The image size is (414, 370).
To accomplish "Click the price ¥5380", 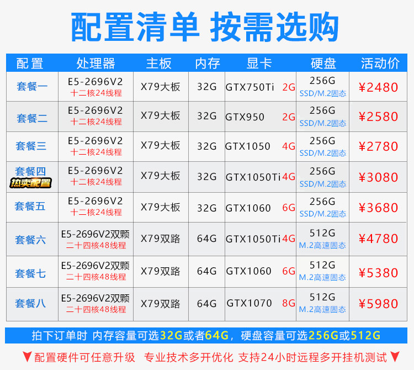I will (378, 273).
